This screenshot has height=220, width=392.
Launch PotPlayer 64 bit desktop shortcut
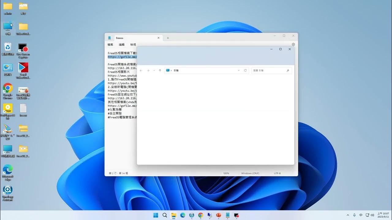8,112
